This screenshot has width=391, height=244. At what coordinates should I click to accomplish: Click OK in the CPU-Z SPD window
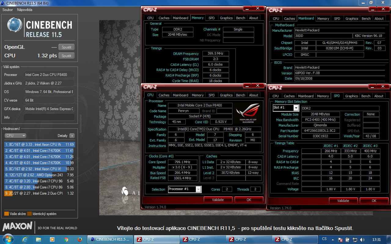pyautogui.click(x=374, y=201)
